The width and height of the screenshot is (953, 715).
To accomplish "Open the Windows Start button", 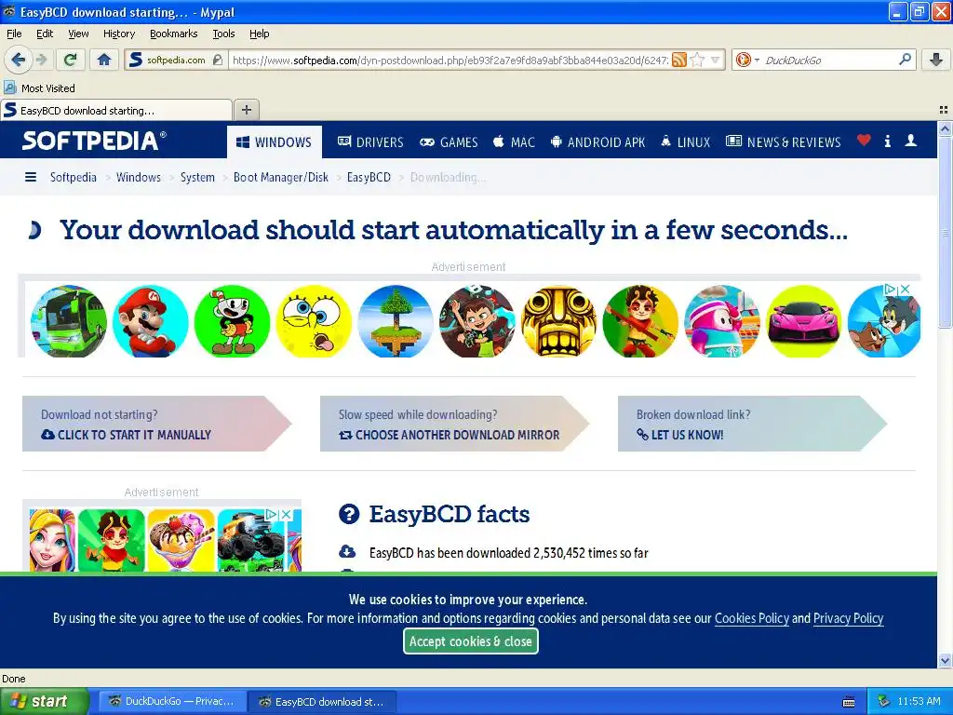I will click(x=44, y=701).
